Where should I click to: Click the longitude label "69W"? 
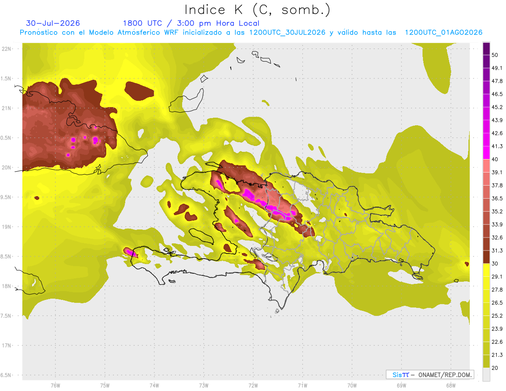coord(401,386)
